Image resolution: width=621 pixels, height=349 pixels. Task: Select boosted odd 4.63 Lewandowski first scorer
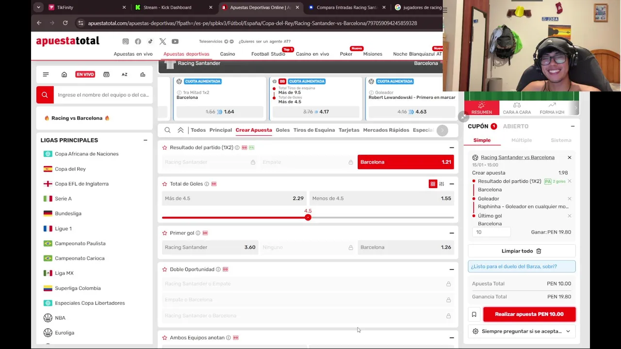pyautogui.click(x=412, y=111)
